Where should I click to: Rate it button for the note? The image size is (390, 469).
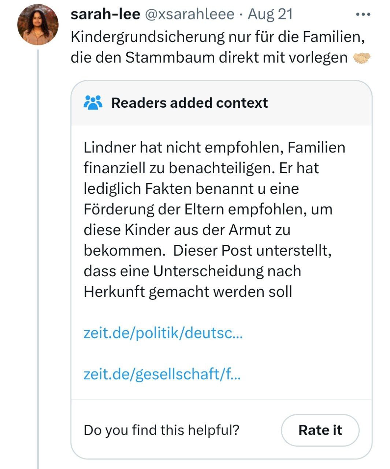pyautogui.click(x=320, y=430)
